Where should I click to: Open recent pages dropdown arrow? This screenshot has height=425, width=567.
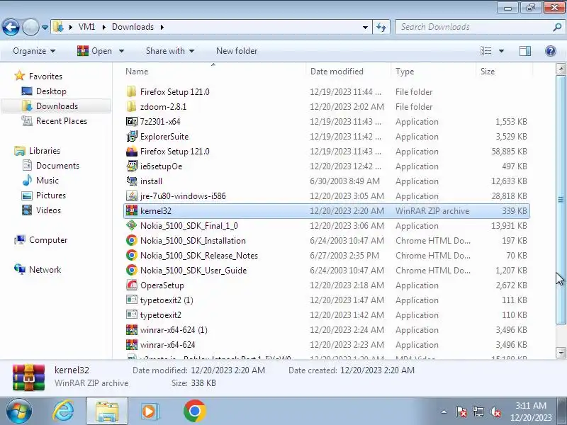(45, 27)
